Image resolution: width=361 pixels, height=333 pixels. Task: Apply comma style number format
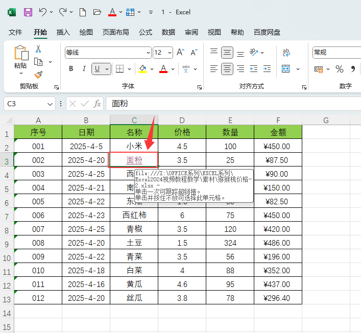(353, 69)
